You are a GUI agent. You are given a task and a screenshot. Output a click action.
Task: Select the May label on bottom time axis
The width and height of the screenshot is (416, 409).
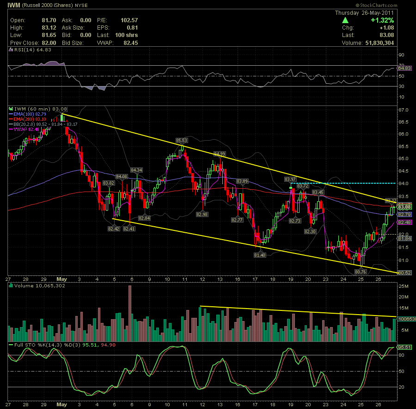point(62,404)
